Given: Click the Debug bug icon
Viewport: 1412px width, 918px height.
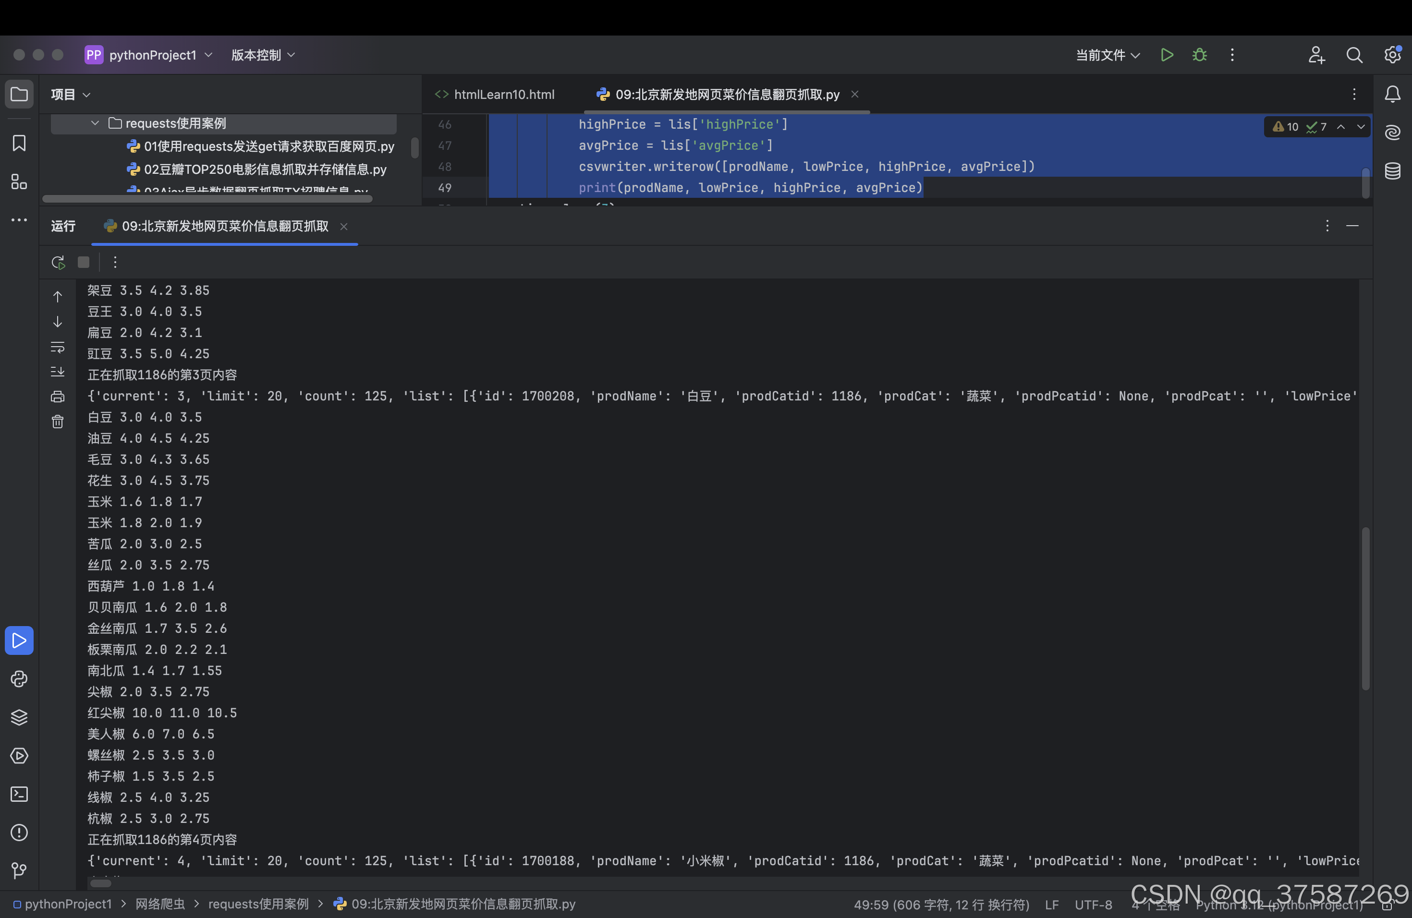Looking at the screenshot, I should (1199, 55).
